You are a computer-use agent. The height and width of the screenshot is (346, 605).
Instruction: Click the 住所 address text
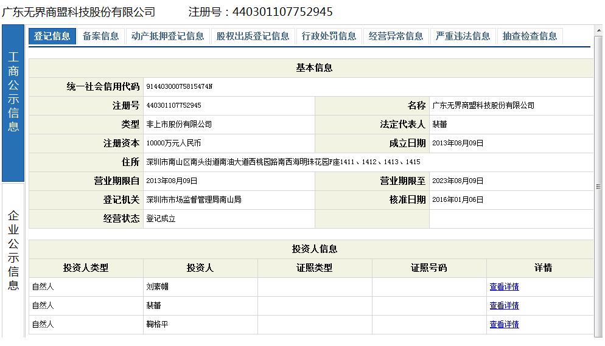pyautogui.click(x=283, y=162)
